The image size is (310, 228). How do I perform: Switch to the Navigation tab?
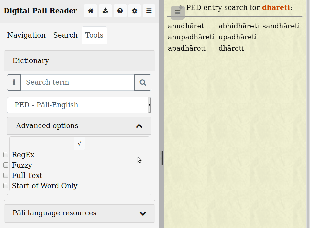[x=26, y=35]
